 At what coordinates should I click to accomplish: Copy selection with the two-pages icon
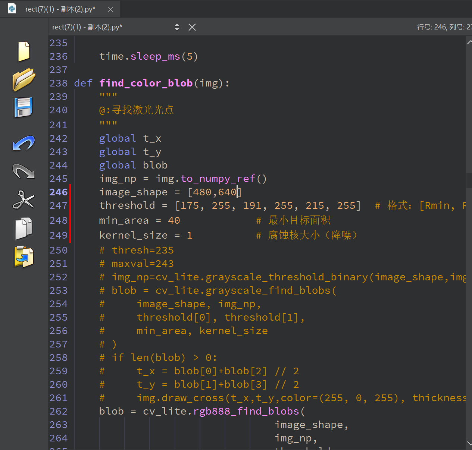pyautogui.click(x=24, y=228)
